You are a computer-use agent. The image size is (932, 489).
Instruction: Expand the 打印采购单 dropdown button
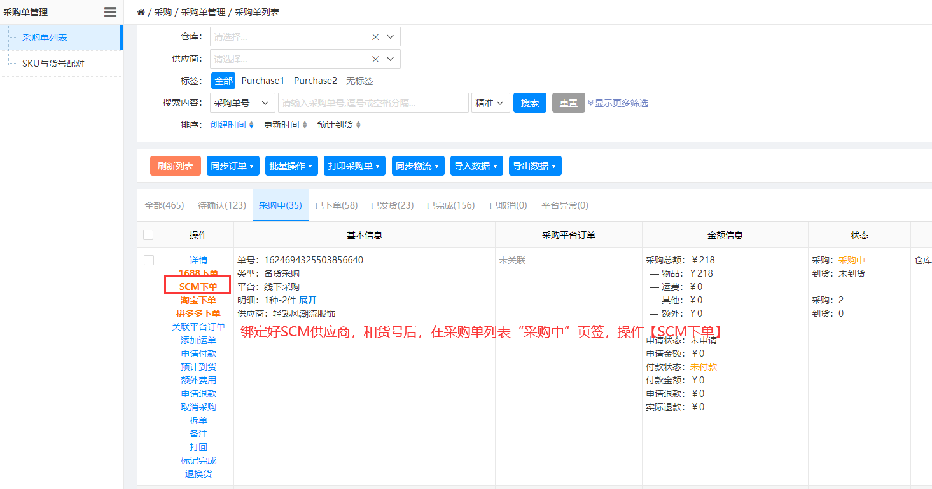(x=354, y=166)
